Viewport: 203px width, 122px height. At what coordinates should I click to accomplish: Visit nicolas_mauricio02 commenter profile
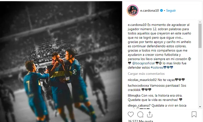[x=142, y=80]
